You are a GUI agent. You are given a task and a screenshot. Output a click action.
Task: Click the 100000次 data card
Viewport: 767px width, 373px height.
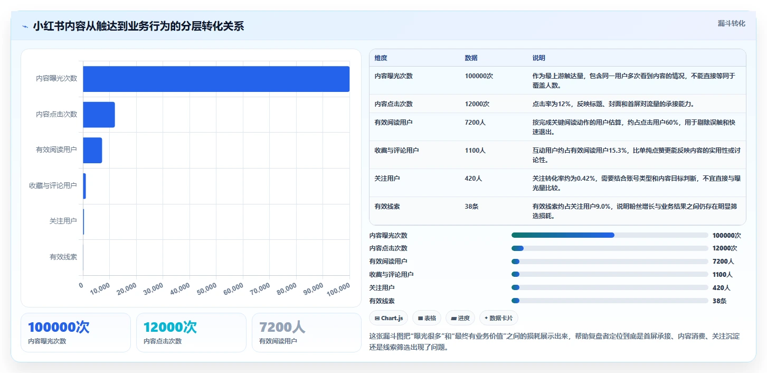pos(75,332)
